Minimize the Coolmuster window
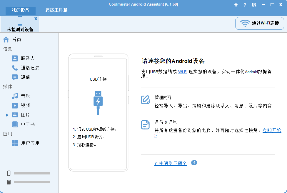This screenshot has width=287, height=193. (x=263, y=5)
